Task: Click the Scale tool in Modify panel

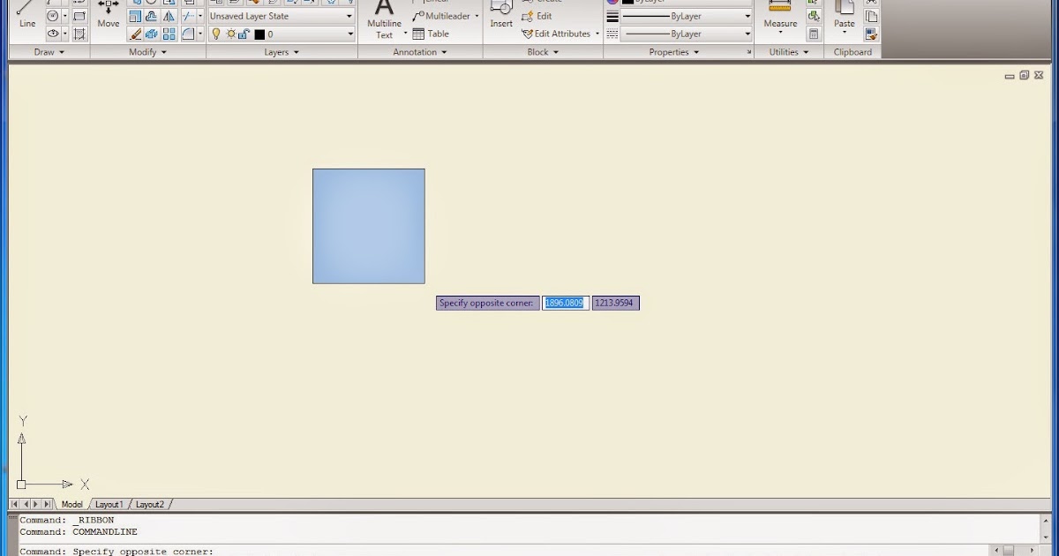Action: [x=135, y=16]
